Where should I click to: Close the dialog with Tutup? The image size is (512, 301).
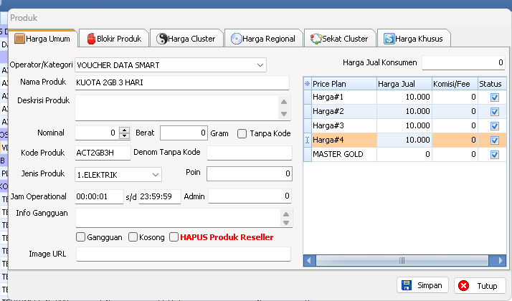coord(480,286)
